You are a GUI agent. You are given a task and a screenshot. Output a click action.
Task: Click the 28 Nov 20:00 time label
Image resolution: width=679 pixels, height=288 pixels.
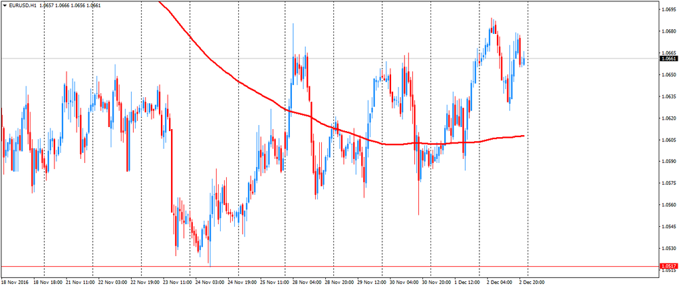tap(340, 281)
